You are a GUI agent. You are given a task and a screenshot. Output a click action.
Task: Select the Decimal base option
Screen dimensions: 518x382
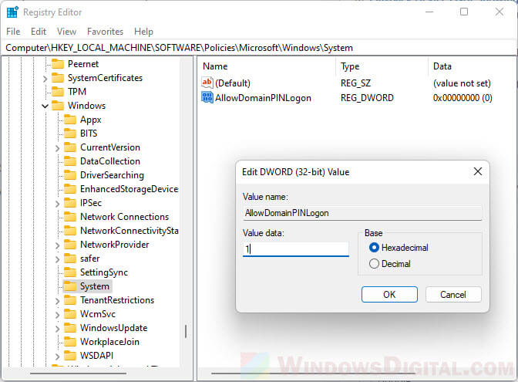pos(374,264)
